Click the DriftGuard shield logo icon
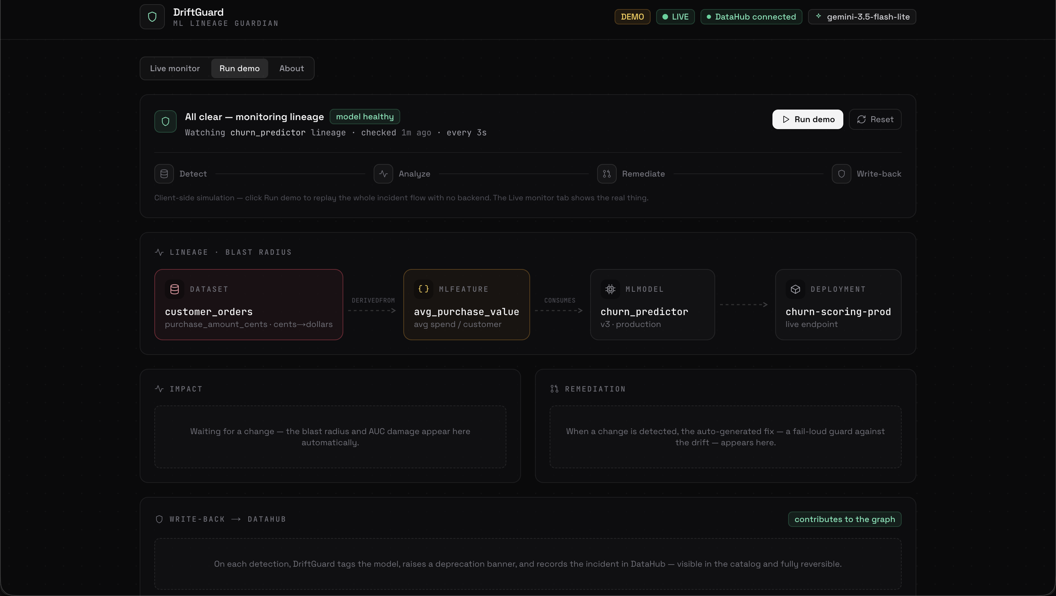This screenshot has width=1056, height=596. pyautogui.click(x=152, y=17)
